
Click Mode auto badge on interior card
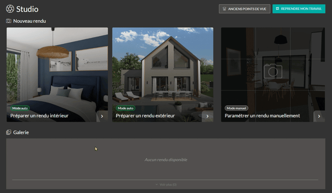pos(20,108)
